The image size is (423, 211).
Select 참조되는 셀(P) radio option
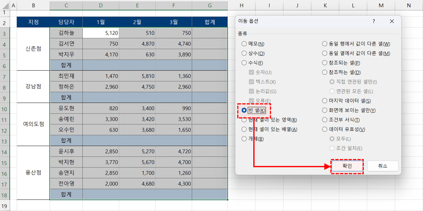(341, 63)
